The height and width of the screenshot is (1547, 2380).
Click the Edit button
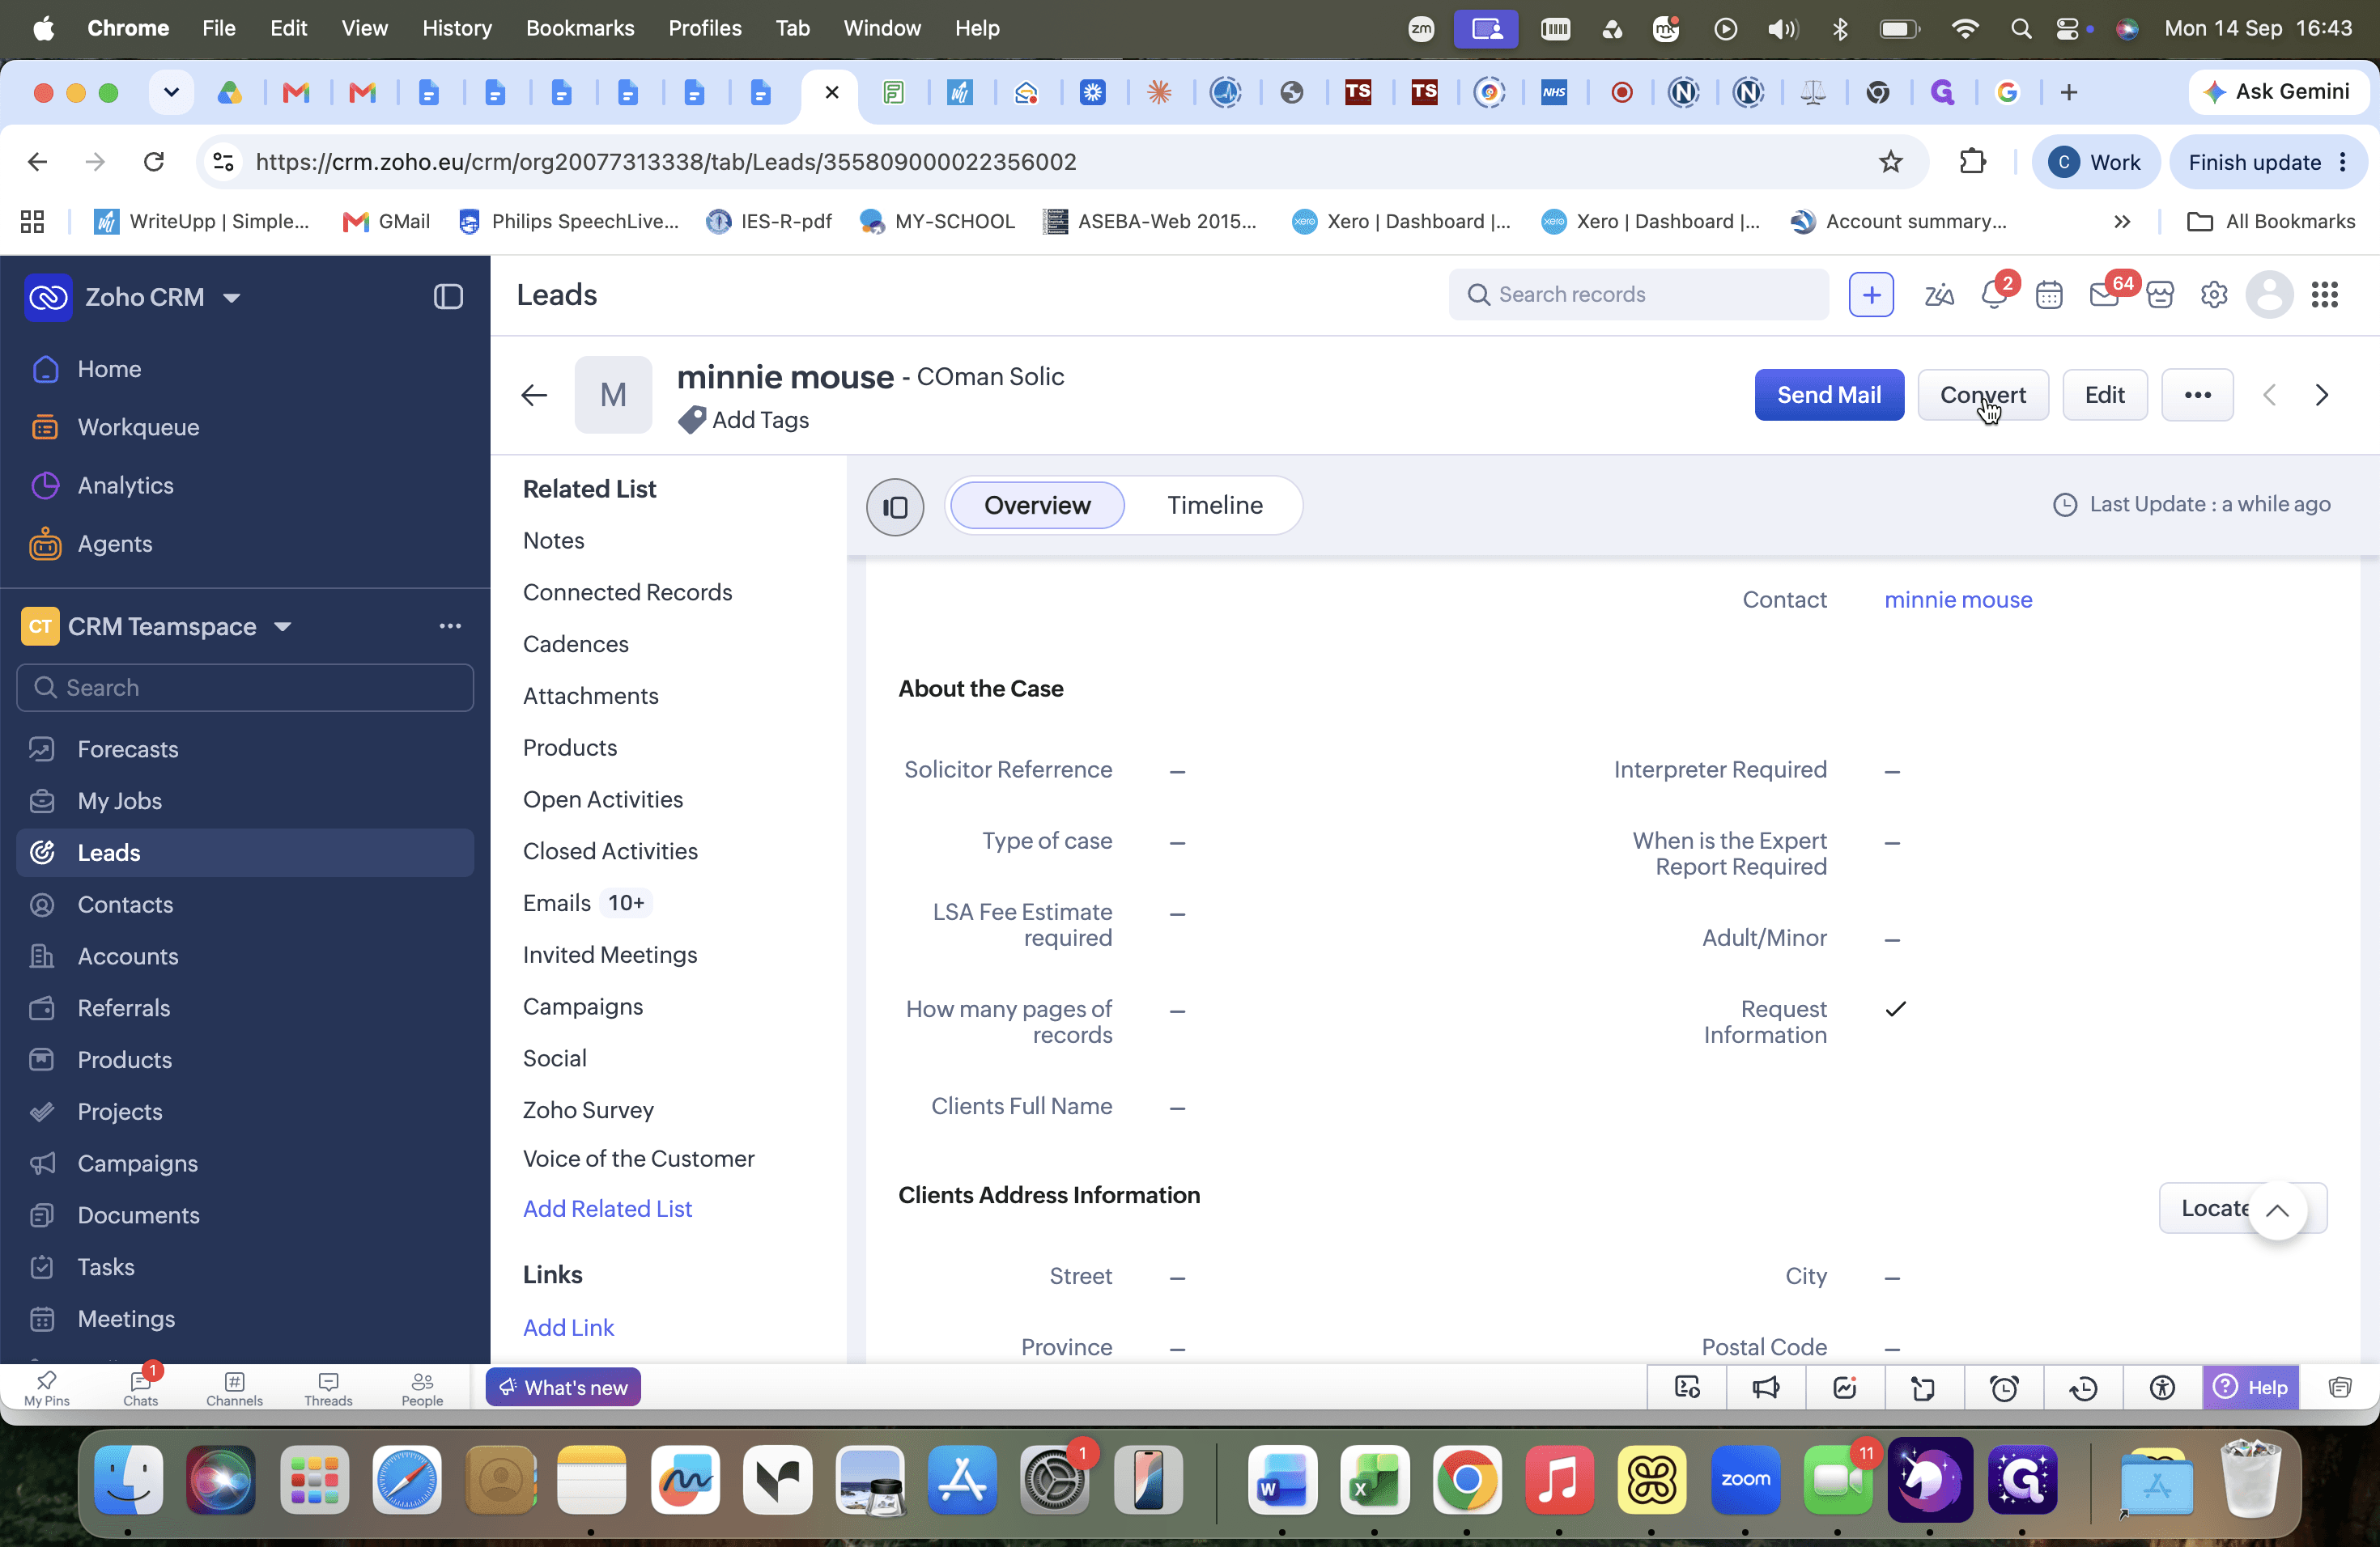(x=2104, y=395)
